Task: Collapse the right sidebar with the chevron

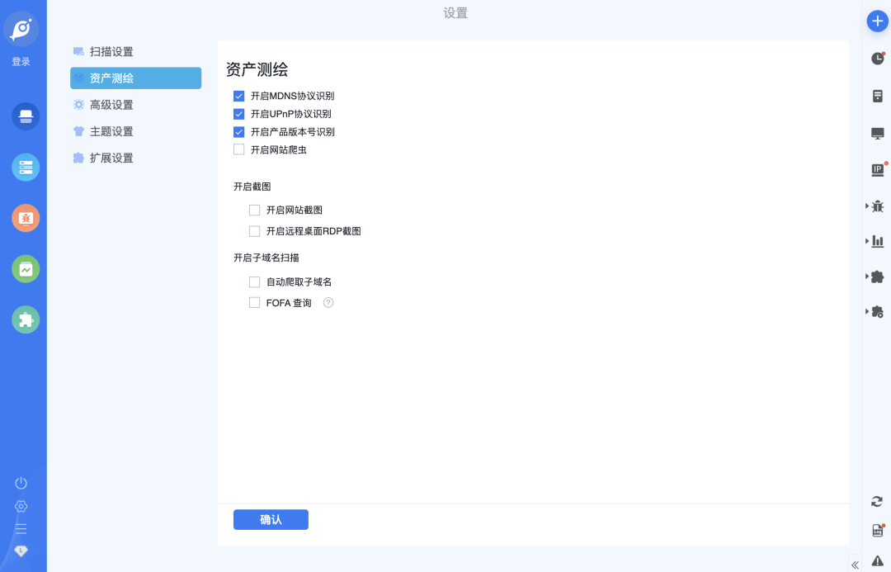Action: point(855,564)
